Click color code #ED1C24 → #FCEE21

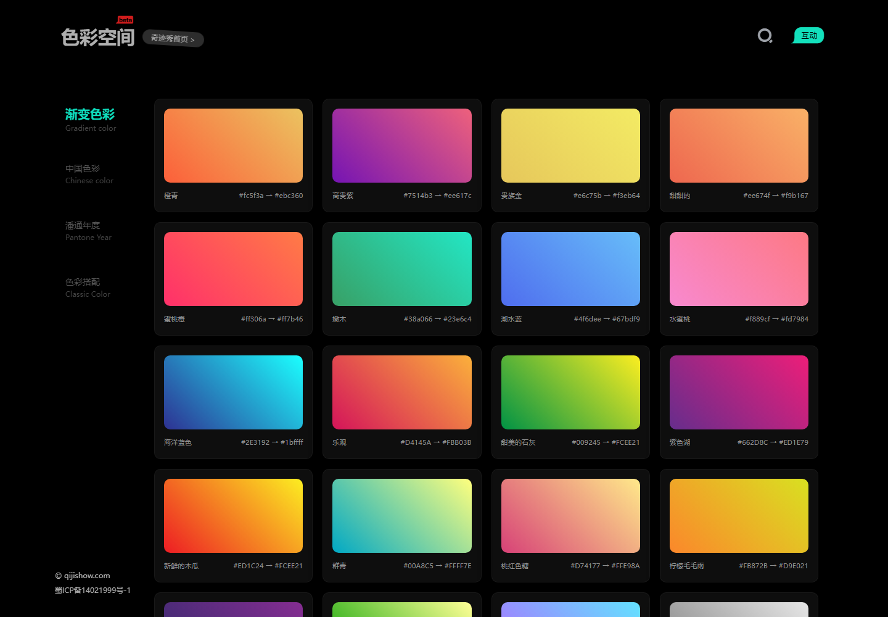pos(268,566)
